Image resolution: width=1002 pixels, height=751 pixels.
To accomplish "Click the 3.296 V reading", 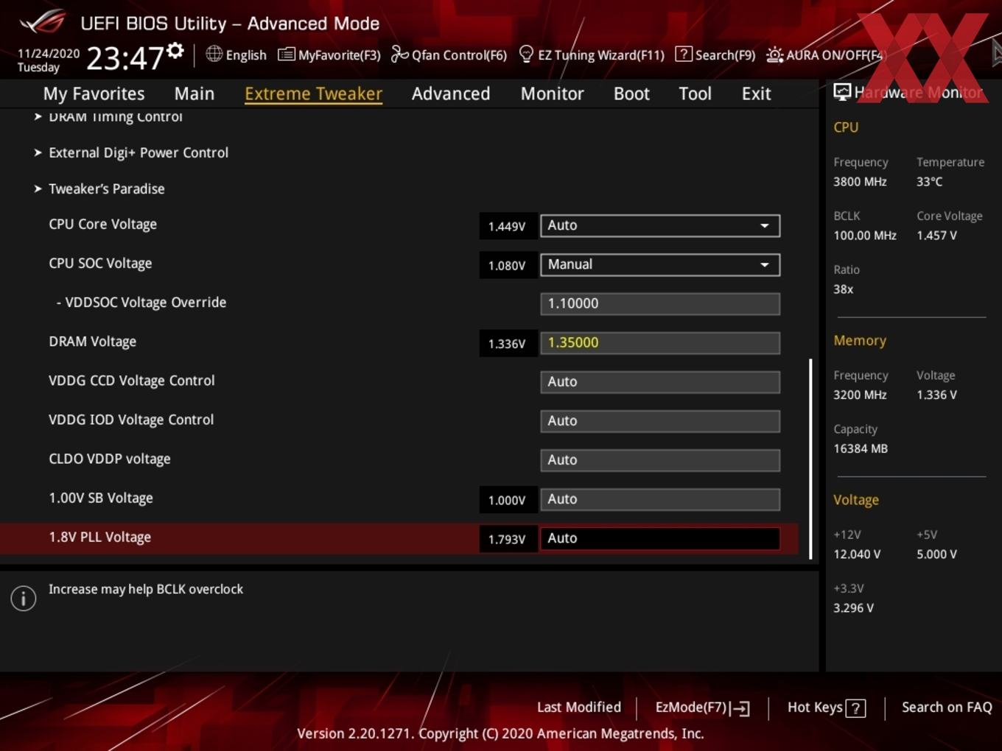I will point(853,607).
